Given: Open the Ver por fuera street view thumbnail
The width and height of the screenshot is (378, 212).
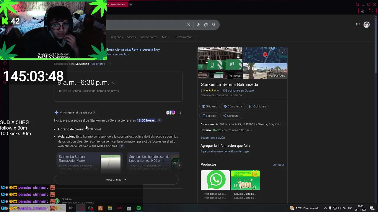Looking at the screenshot, I should click(265, 71).
